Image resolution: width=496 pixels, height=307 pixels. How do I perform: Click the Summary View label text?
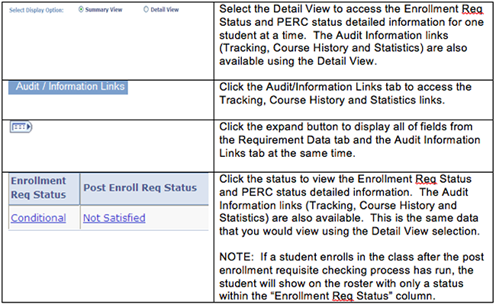(x=104, y=10)
